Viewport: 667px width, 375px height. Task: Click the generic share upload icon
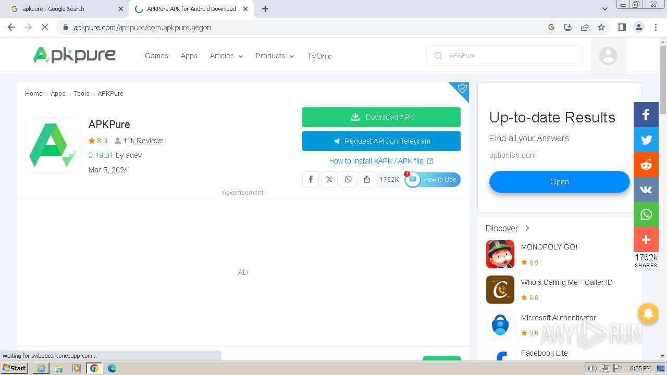(x=367, y=179)
